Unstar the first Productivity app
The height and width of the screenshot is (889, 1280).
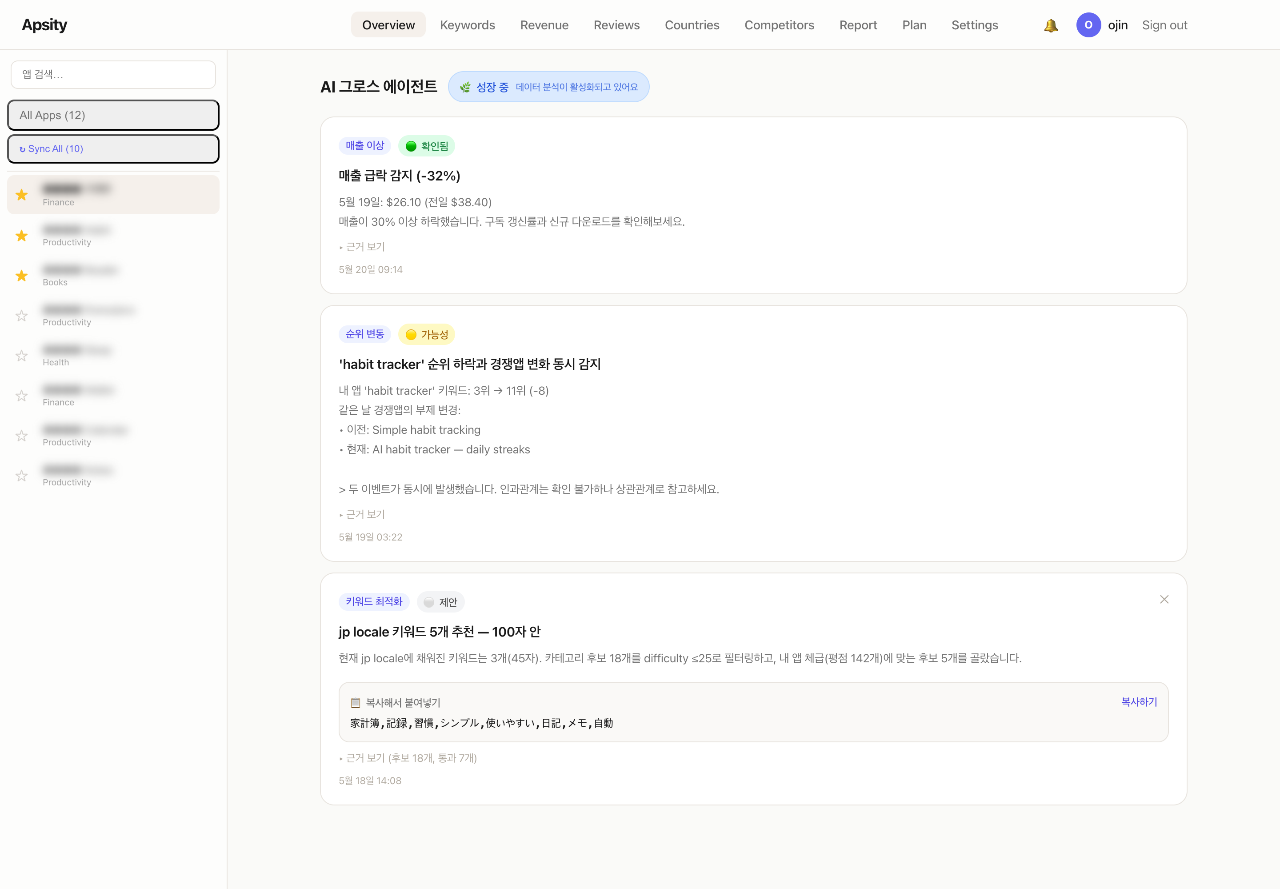point(22,236)
